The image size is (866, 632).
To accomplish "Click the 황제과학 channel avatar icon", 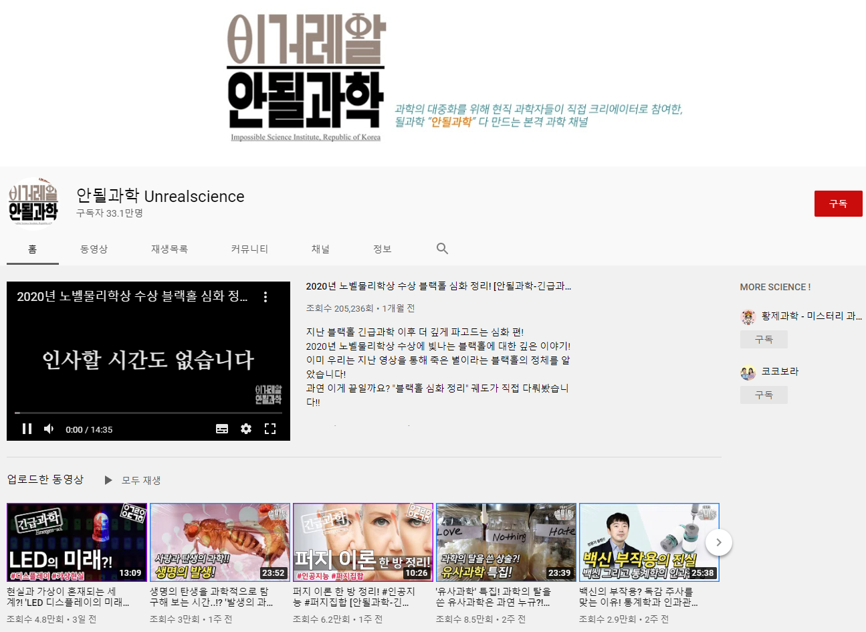I will coord(748,316).
